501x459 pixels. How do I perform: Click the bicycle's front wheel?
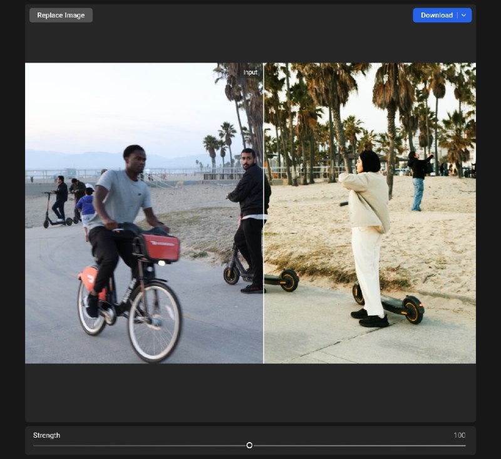(x=154, y=321)
